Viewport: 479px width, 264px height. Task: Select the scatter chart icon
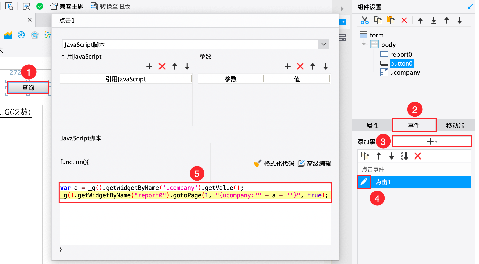(48, 35)
